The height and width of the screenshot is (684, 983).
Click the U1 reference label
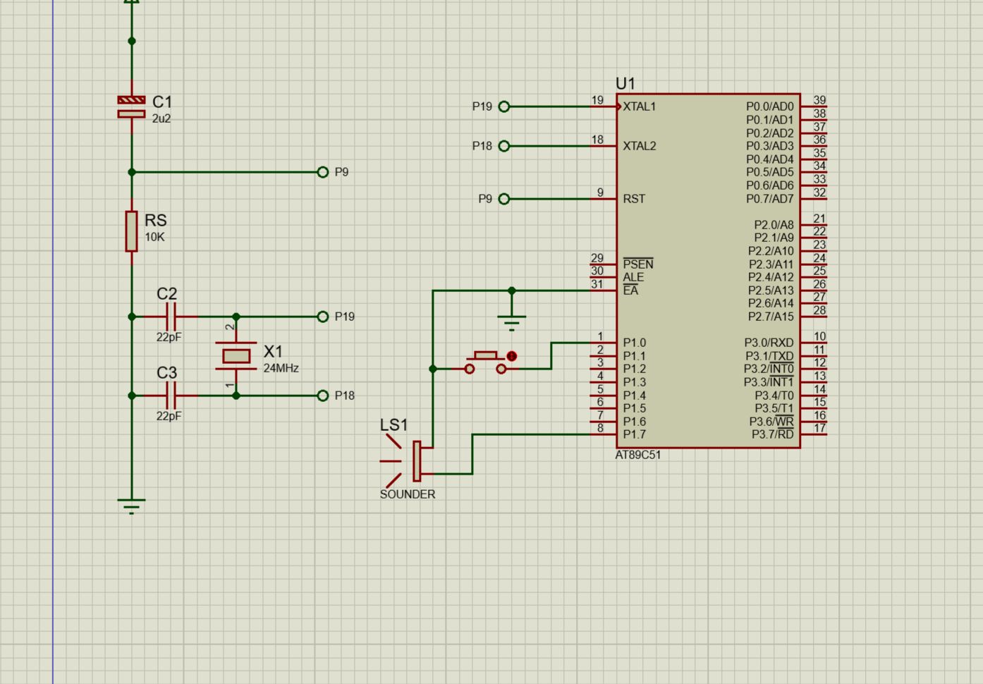pyautogui.click(x=625, y=83)
